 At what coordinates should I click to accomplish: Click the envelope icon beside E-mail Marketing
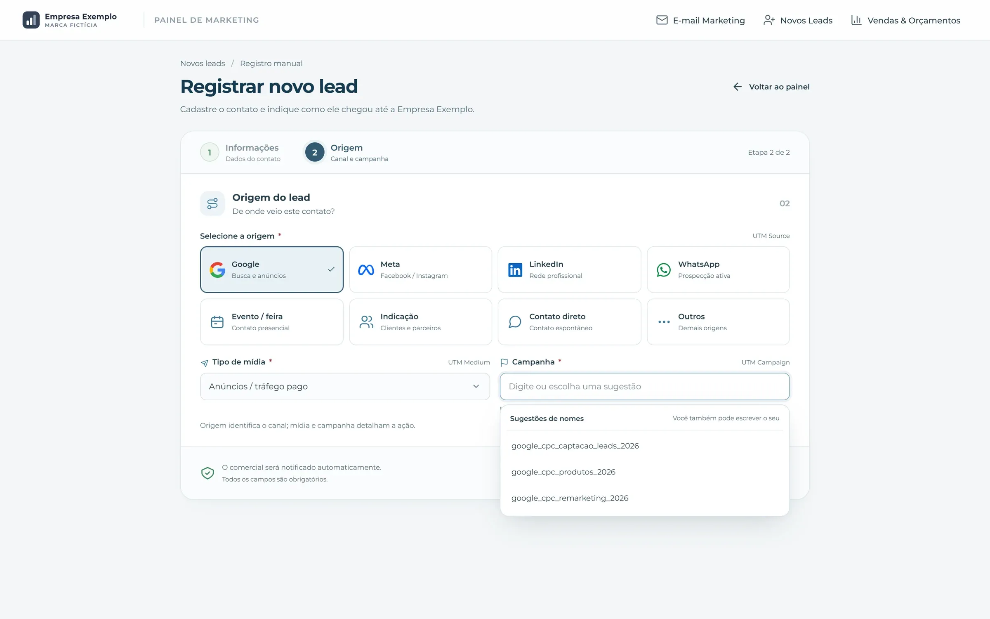pos(662,20)
